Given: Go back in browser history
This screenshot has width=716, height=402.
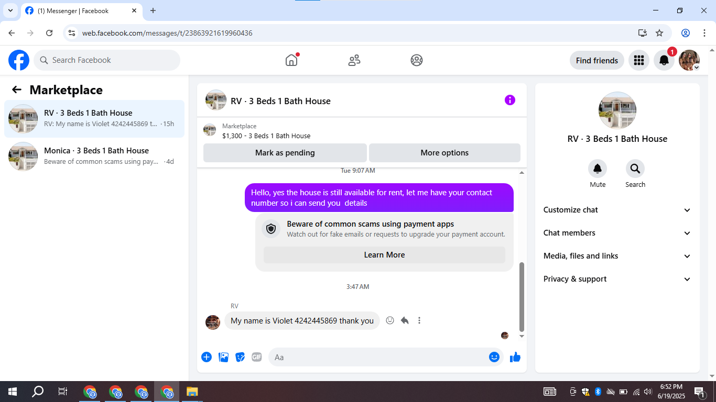Looking at the screenshot, I should click(x=12, y=33).
